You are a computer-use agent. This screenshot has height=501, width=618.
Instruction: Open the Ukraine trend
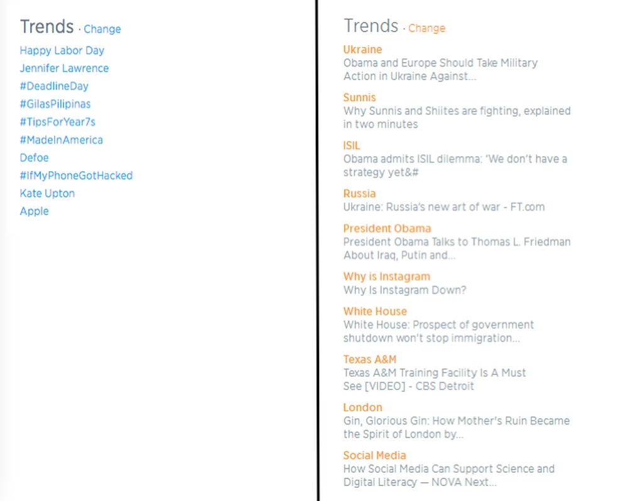[362, 49]
